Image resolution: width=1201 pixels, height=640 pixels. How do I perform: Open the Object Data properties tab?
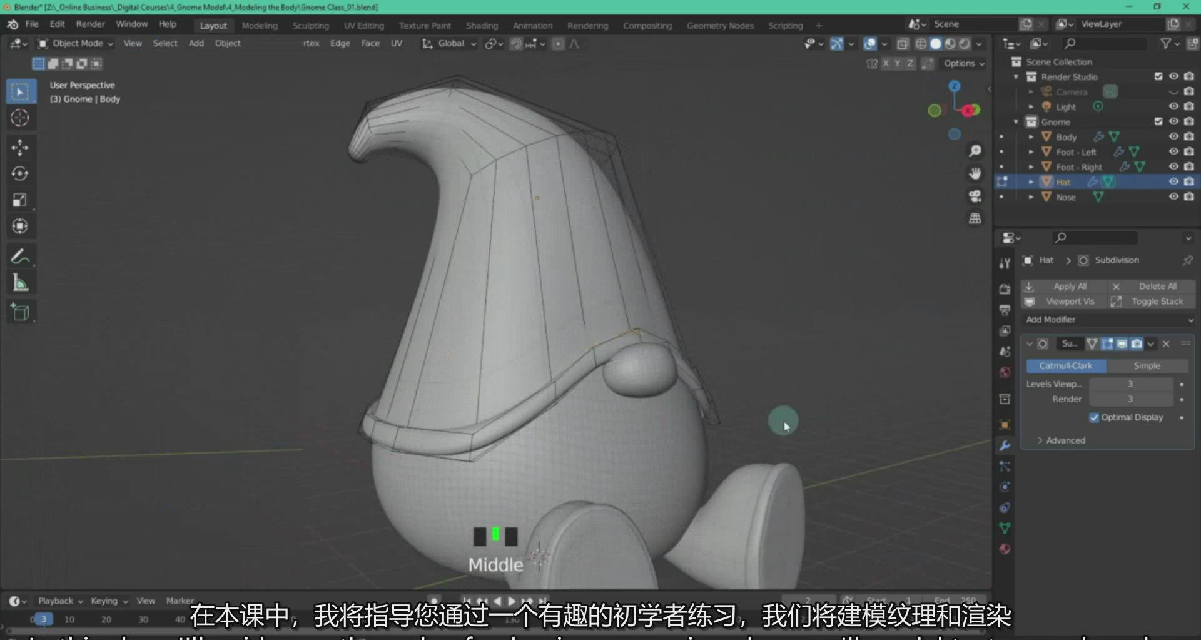coord(1005,529)
